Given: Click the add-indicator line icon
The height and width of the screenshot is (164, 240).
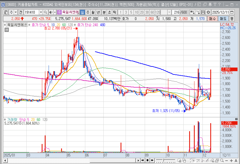Looking at the screenshot, I should (197, 12).
